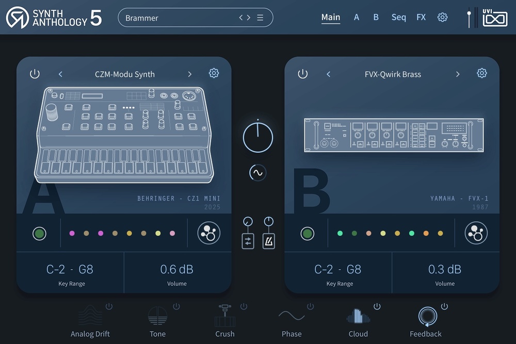Click layer B randomize molecule icon

tap(476, 233)
